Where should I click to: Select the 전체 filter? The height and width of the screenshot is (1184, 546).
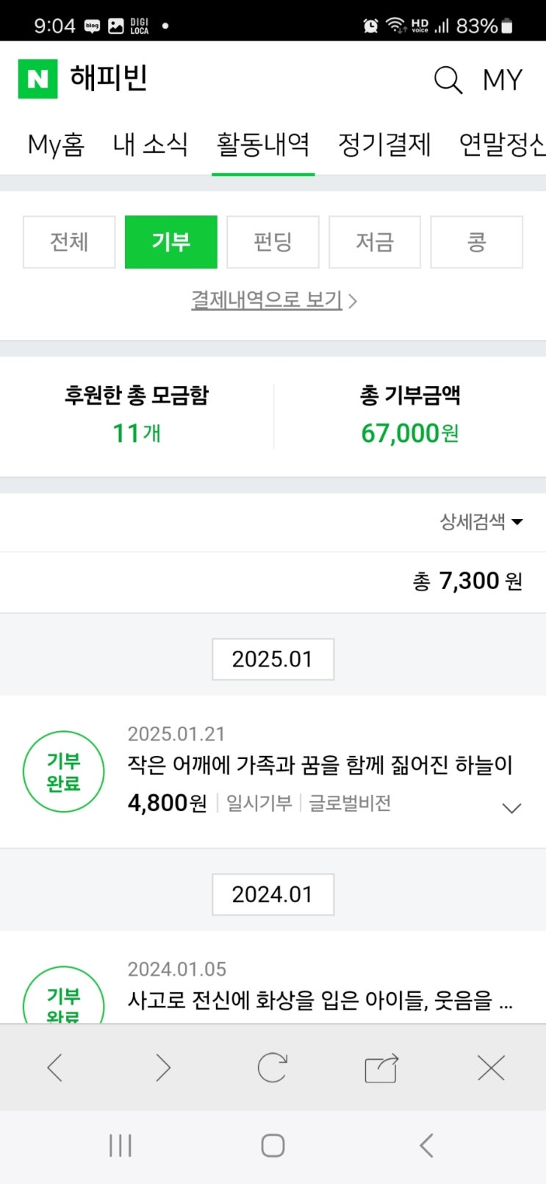point(69,242)
